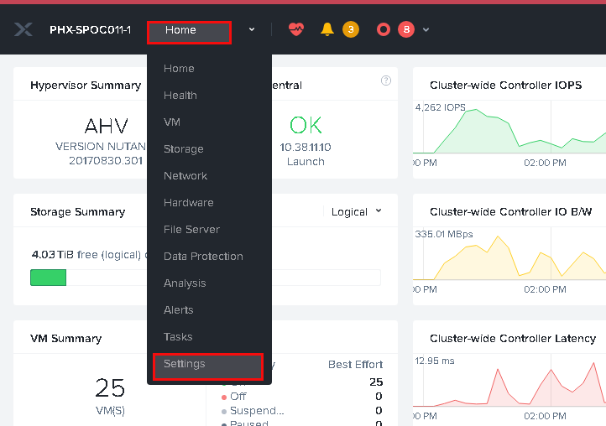Click the Launch link for Prism Central
The height and width of the screenshot is (426, 606).
click(x=306, y=162)
